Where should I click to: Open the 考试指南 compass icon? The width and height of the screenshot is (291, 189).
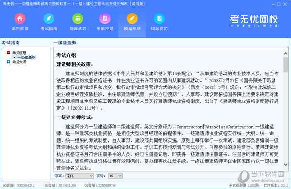pos(49,18)
